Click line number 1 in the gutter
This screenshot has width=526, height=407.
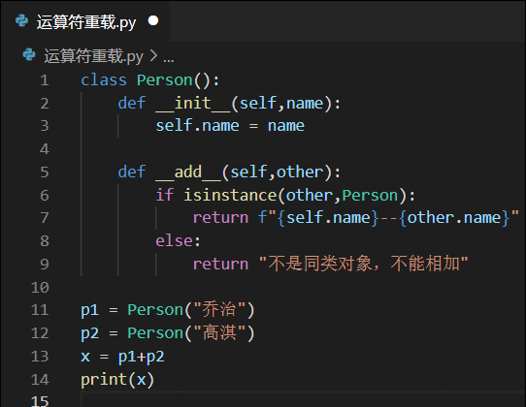(45, 80)
